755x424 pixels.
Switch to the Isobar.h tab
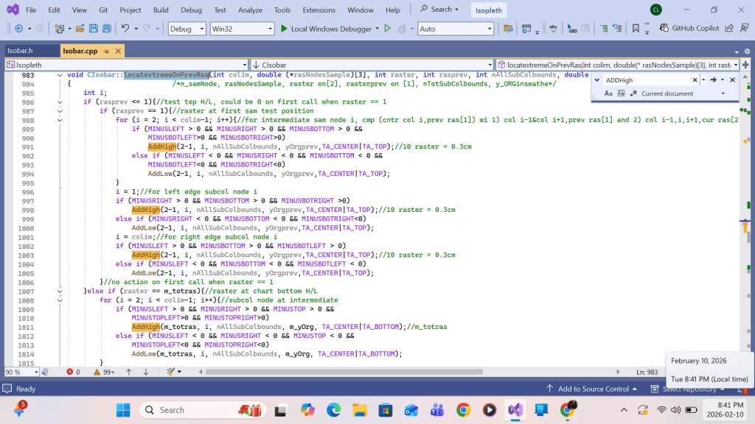pyautogui.click(x=21, y=51)
